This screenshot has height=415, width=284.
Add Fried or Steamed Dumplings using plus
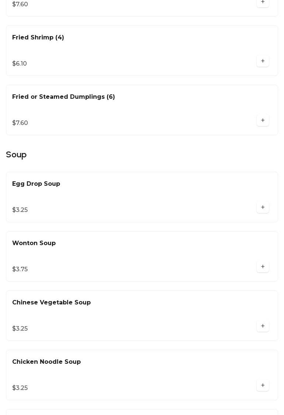point(263,120)
